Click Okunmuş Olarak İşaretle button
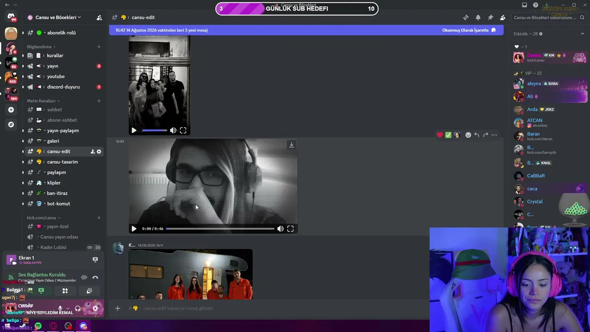This screenshot has height=332, width=590. (469, 30)
